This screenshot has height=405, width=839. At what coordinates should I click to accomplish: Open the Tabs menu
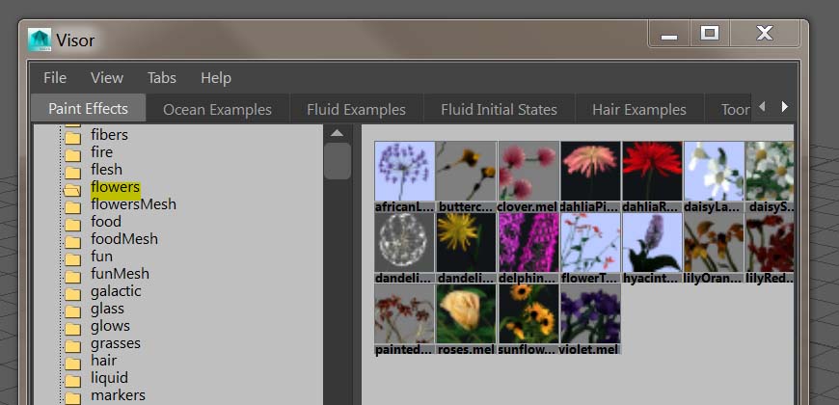[x=162, y=78]
